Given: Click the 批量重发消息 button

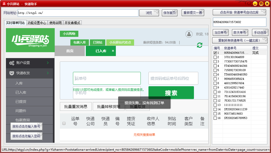Looking at the screenshot, I should click(x=76, y=106).
